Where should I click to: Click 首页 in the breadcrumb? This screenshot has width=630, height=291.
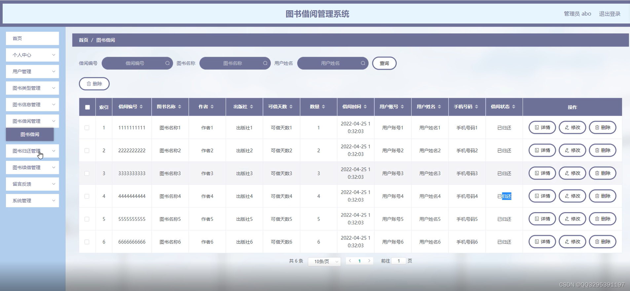[x=83, y=40]
